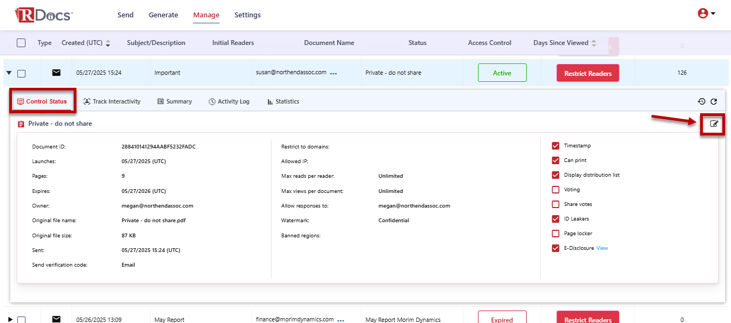731x323 pixels.
Task: Select the Important document row checkbox
Action: (x=21, y=74)
